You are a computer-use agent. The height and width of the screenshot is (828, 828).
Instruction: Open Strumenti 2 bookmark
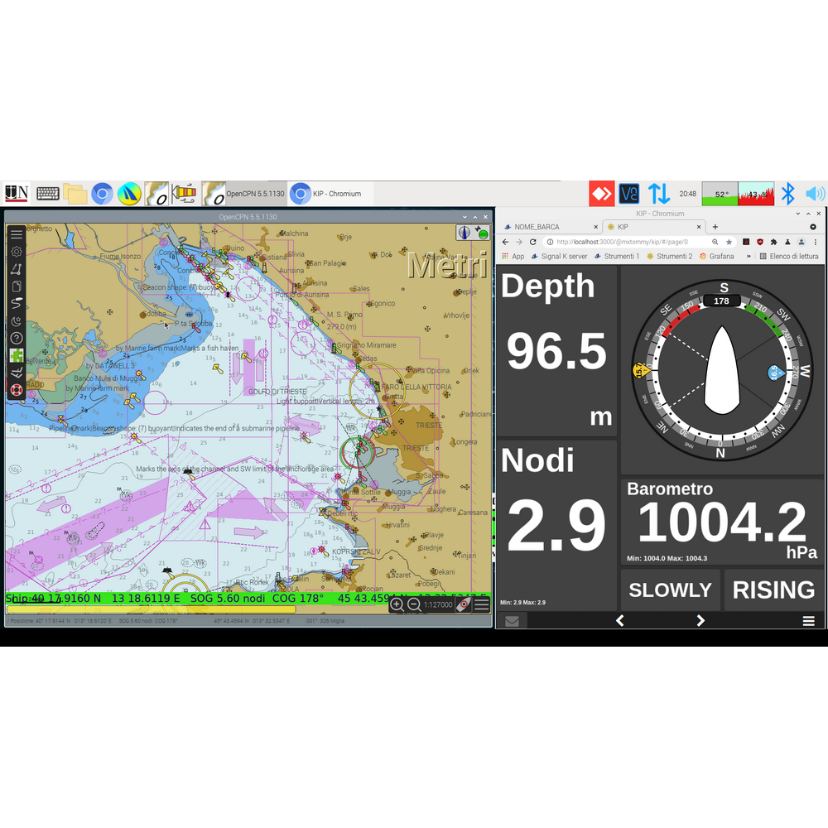[x=669, y=256]
